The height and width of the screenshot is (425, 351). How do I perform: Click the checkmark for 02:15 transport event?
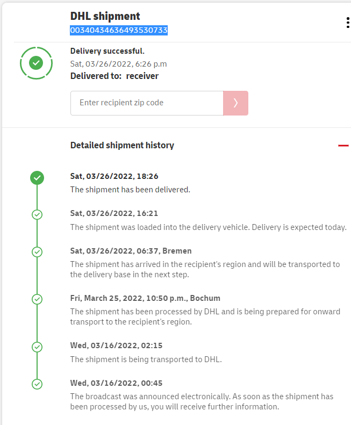pyautogui.click(x=37, y=347)
